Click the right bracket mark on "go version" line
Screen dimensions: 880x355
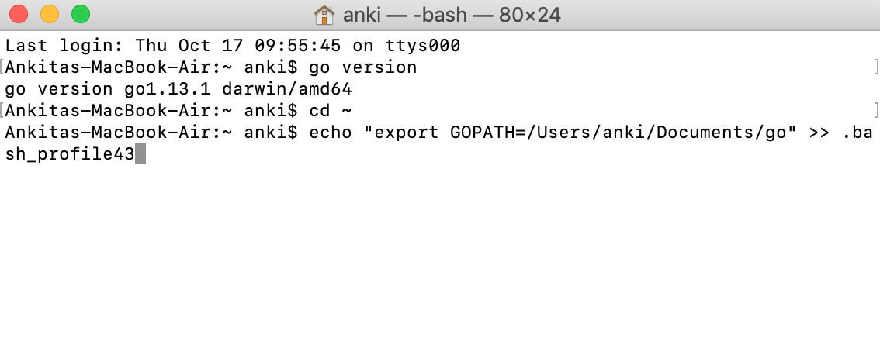point(875,67)
